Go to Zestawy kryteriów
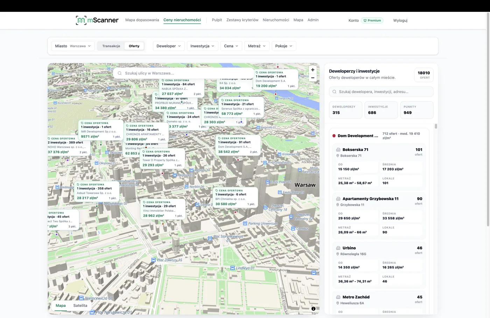This screenshot has width=490, height=318. point(242,20)
